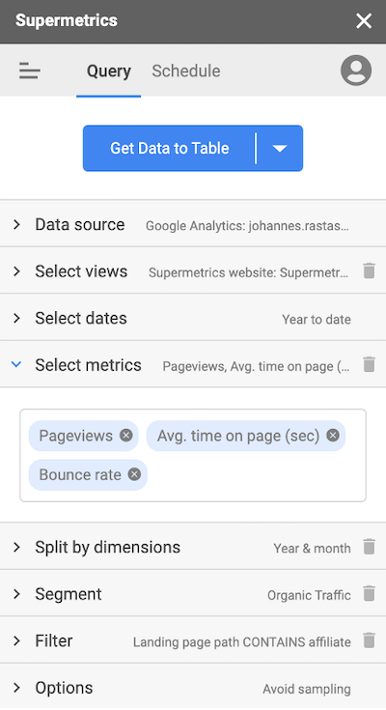Click the Select metrics summary text

point(256,366)
